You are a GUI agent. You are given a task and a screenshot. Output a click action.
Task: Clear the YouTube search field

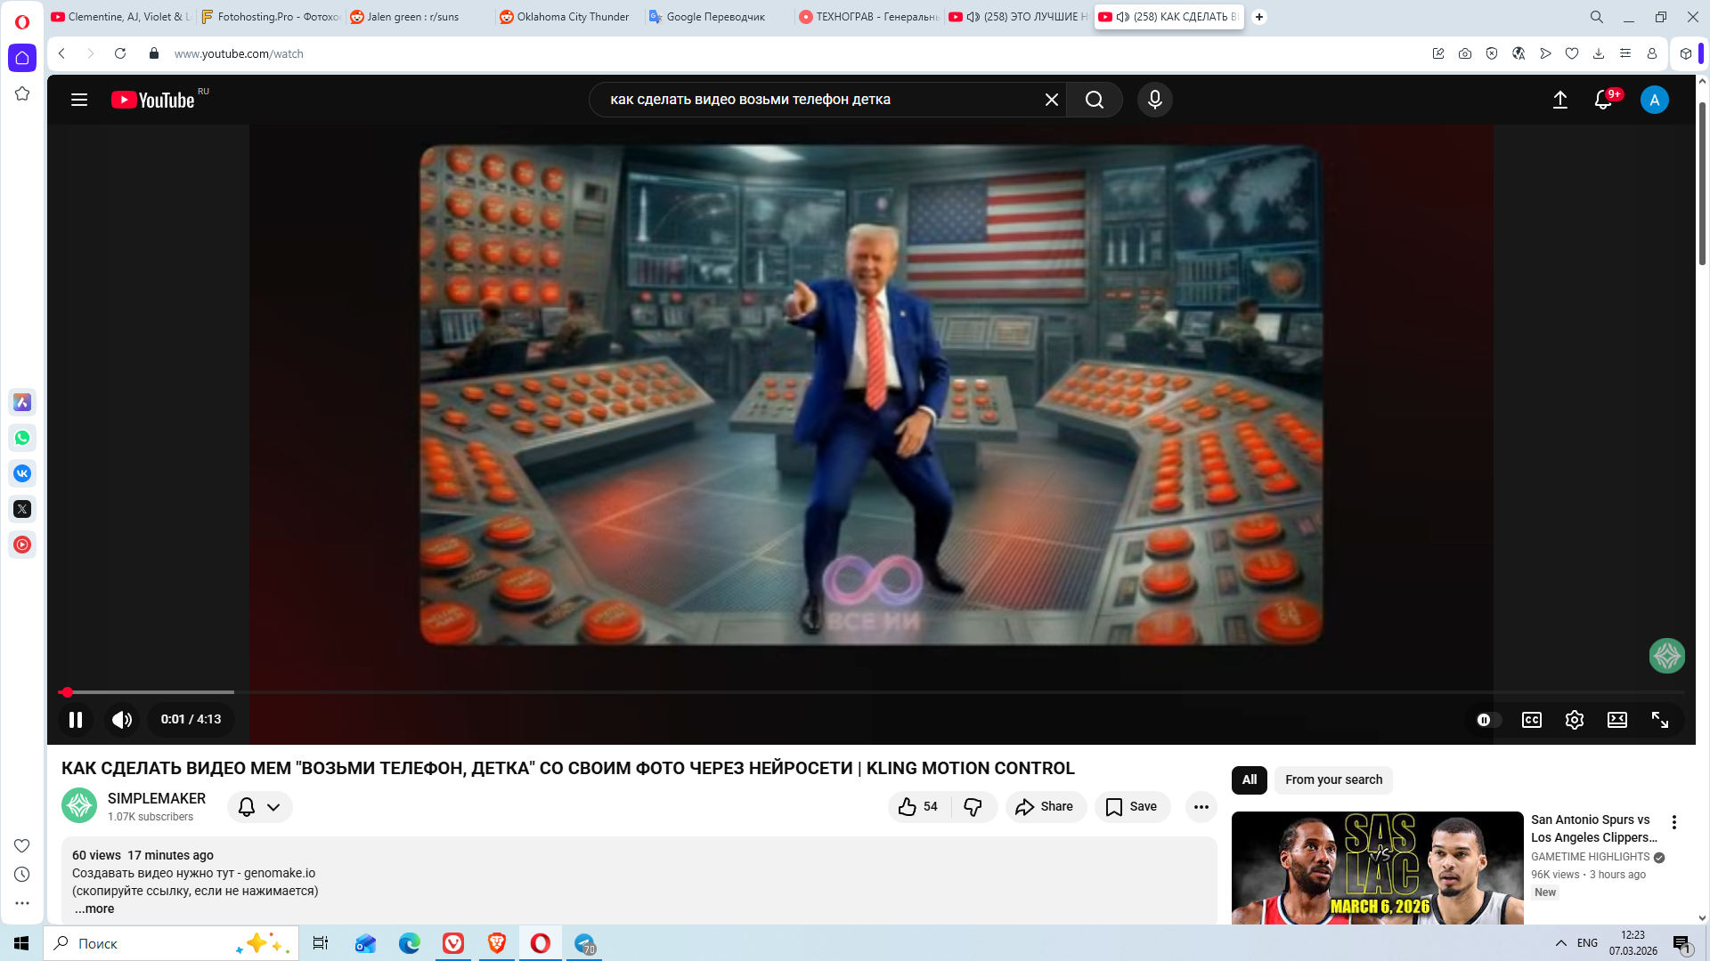pyautogui.click(x=1051, y=100)
